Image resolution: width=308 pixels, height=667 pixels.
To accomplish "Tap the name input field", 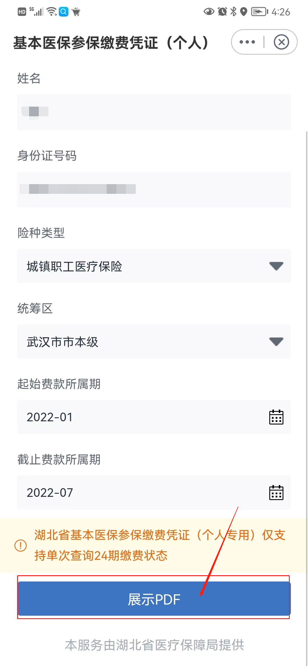I will point(154,112).
